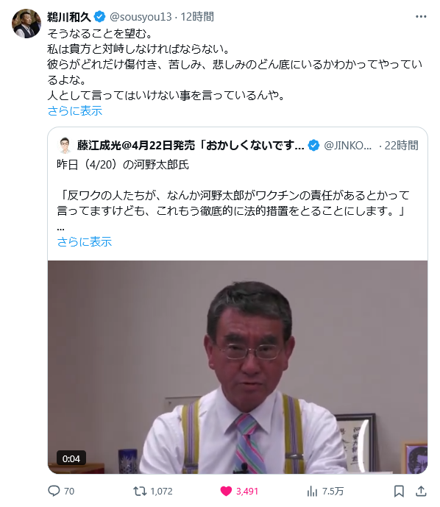Click the verified badge on the quoted author

(313, 146)
